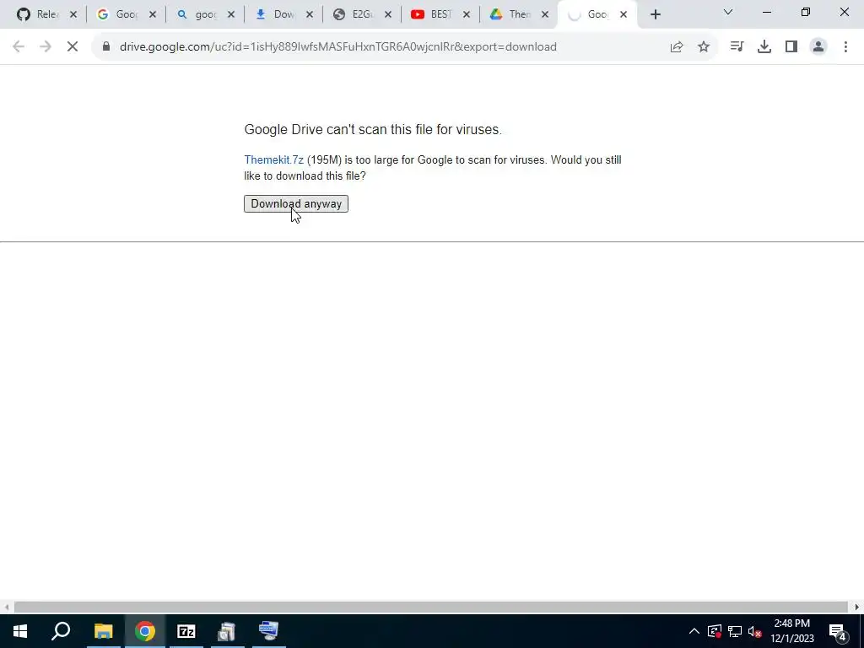Open the Themekit.7z file link

pos(274,159)
